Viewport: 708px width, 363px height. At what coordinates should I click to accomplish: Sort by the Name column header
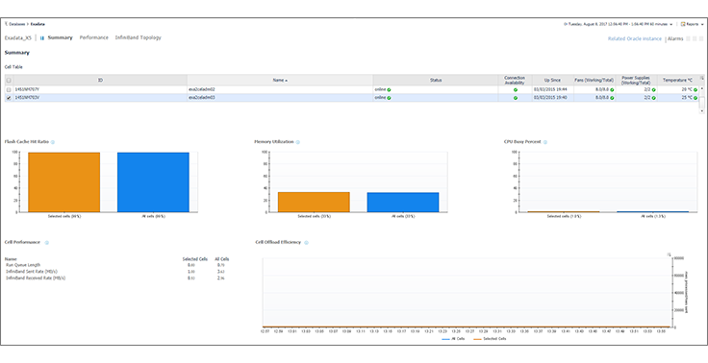click(x=280, y=81)
